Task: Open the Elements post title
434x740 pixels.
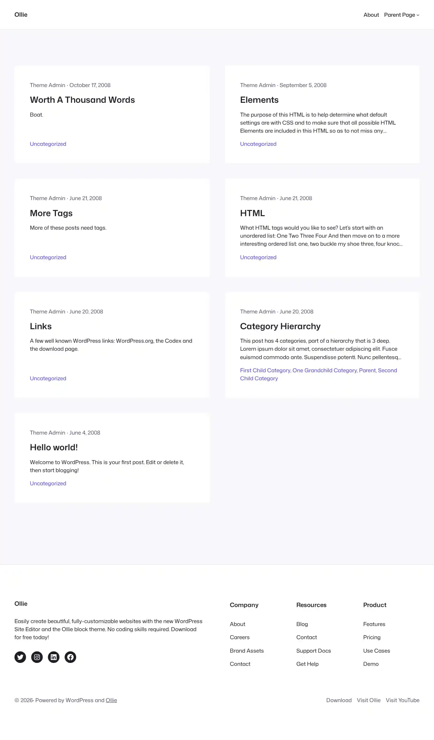Action: [x=259, y=100]
